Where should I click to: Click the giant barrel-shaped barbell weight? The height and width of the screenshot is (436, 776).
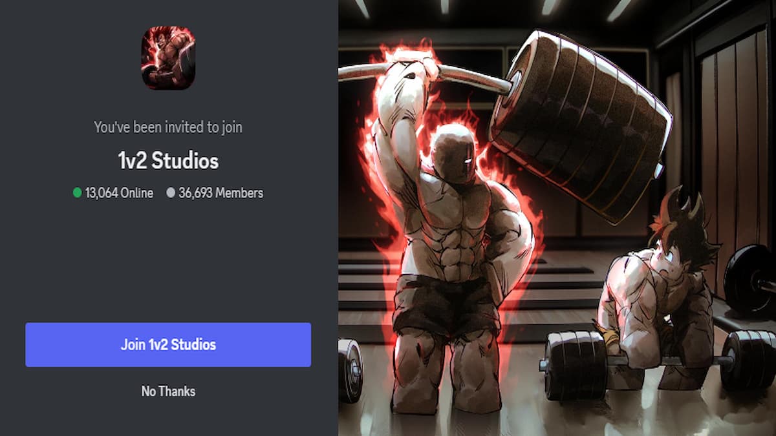[581, 123]
